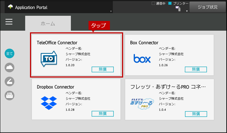This screenshot has width=227, height=133.
Task: Click 無償 button on Box Connector
Action: pyautogui.click(x=196, y=69)
